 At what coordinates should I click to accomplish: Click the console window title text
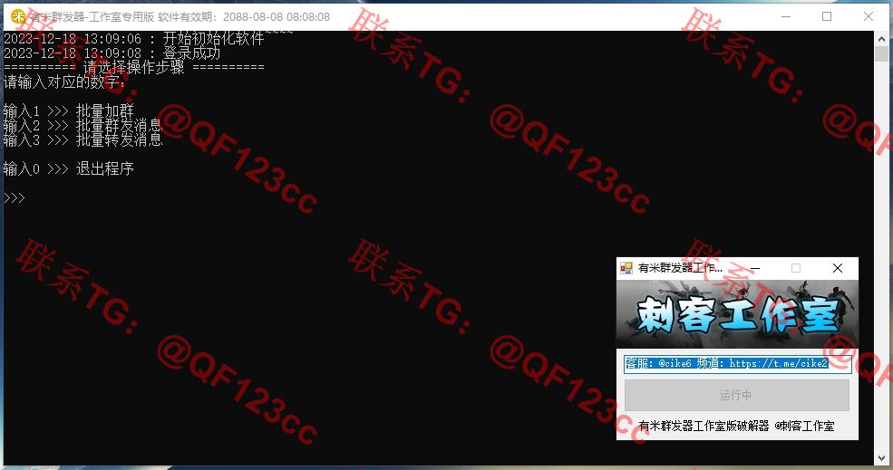point(180,17)
